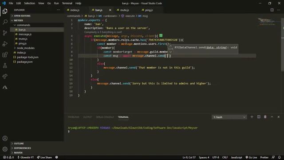Open the Source Control view
Viewport: 284px width, 160px height.
click(5, 33)
